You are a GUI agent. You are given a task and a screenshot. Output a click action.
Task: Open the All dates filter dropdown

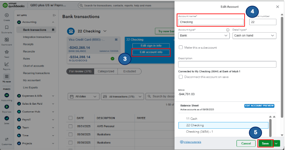tap(84, 96)
